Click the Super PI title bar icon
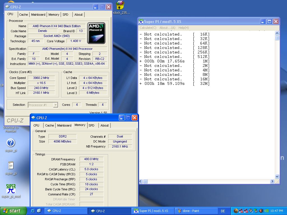 click(141, 21)
